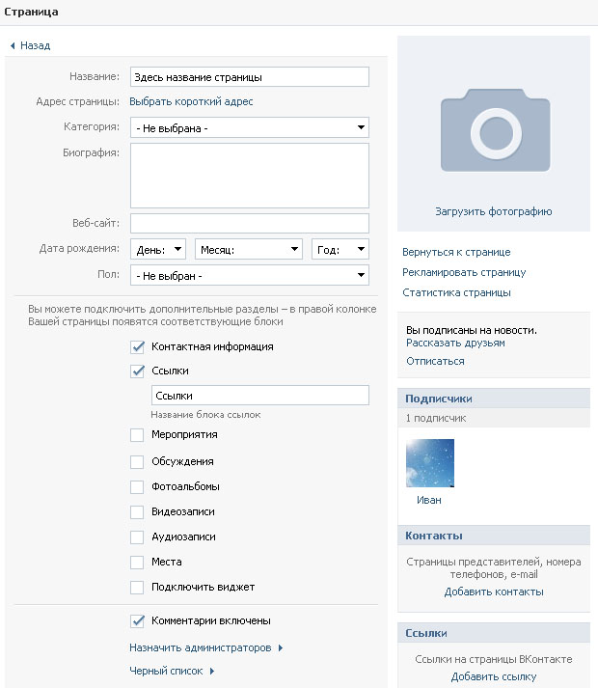This screenshot has width=598, height=688.
Task: Toggle the Контактная информация checkbox
Action: (x=137, y=346)
